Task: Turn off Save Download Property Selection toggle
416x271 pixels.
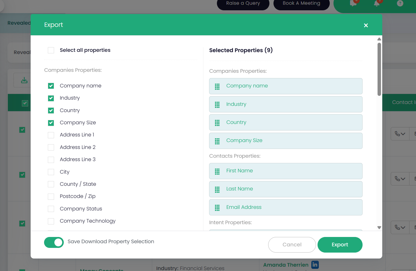Action: click(x=54, y=242)
